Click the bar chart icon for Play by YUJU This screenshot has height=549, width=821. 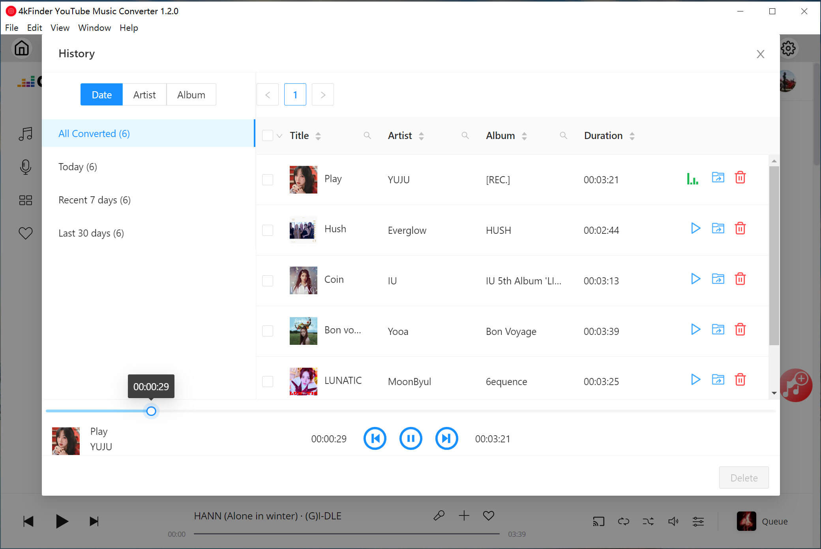click(694, 179)
